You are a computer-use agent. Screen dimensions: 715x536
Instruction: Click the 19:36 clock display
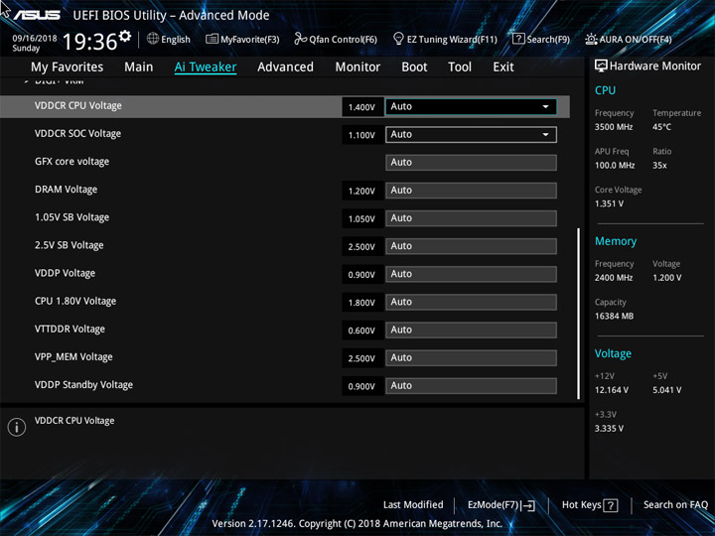tap(90, 42)
